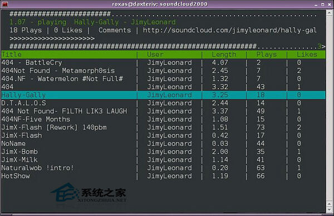Click the '1.07 - playing' status text

38,22
